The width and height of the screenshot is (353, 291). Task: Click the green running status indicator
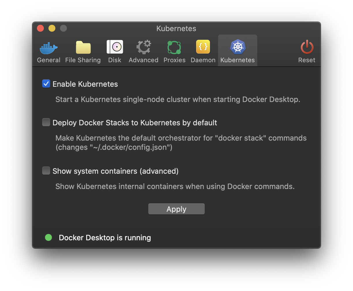pos(48,237)
